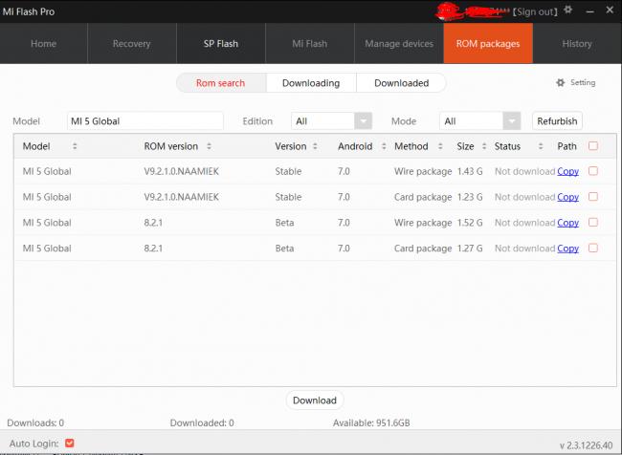This screenshot has width=622, height=455.
Task: Expand the Mode dropdown
Action: pyautogui.click(x=511, y=120)
